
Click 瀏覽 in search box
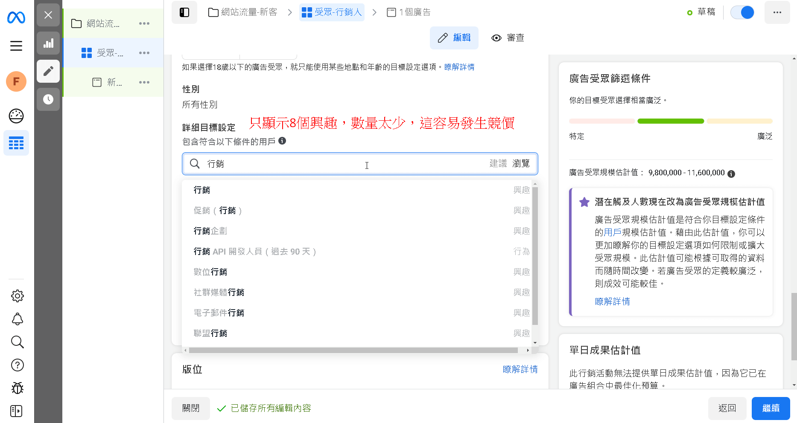pos(521,163)
